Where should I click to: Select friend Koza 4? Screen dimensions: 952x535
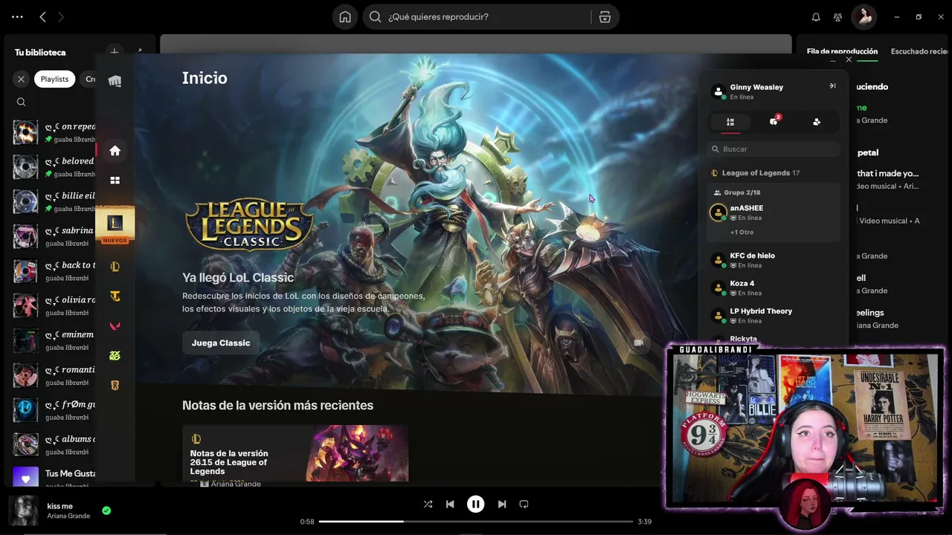[x=773, y=288]
